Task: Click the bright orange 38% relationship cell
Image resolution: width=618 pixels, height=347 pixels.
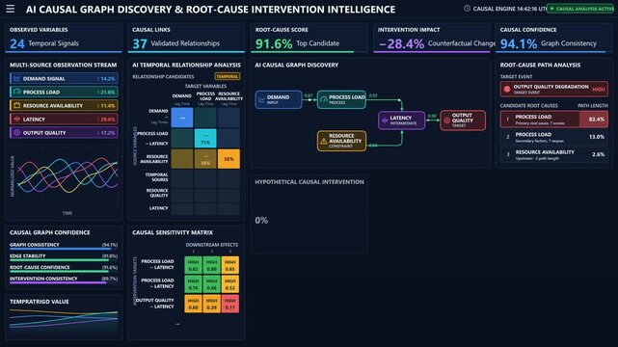Action: pyautogui.click(x=228, y=159)
